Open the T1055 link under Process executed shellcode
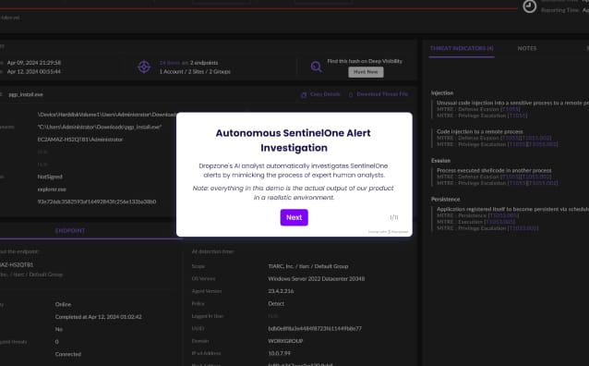 pyautogui.click(x=511, y=177)
